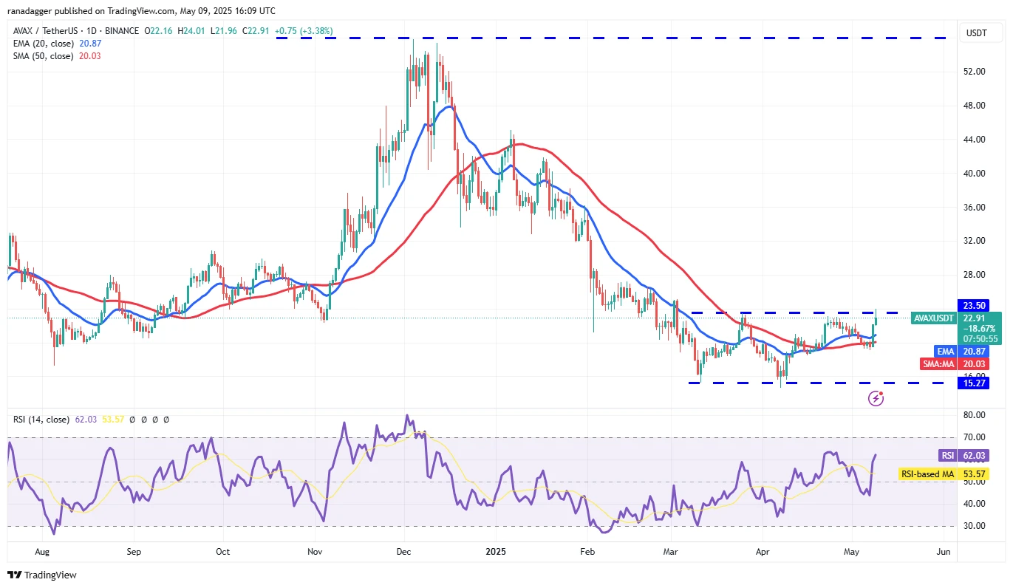Click the EMA (20, close) indicator legend
Image resolution: width=1013 pixels, height=588 pixels.
43,44
